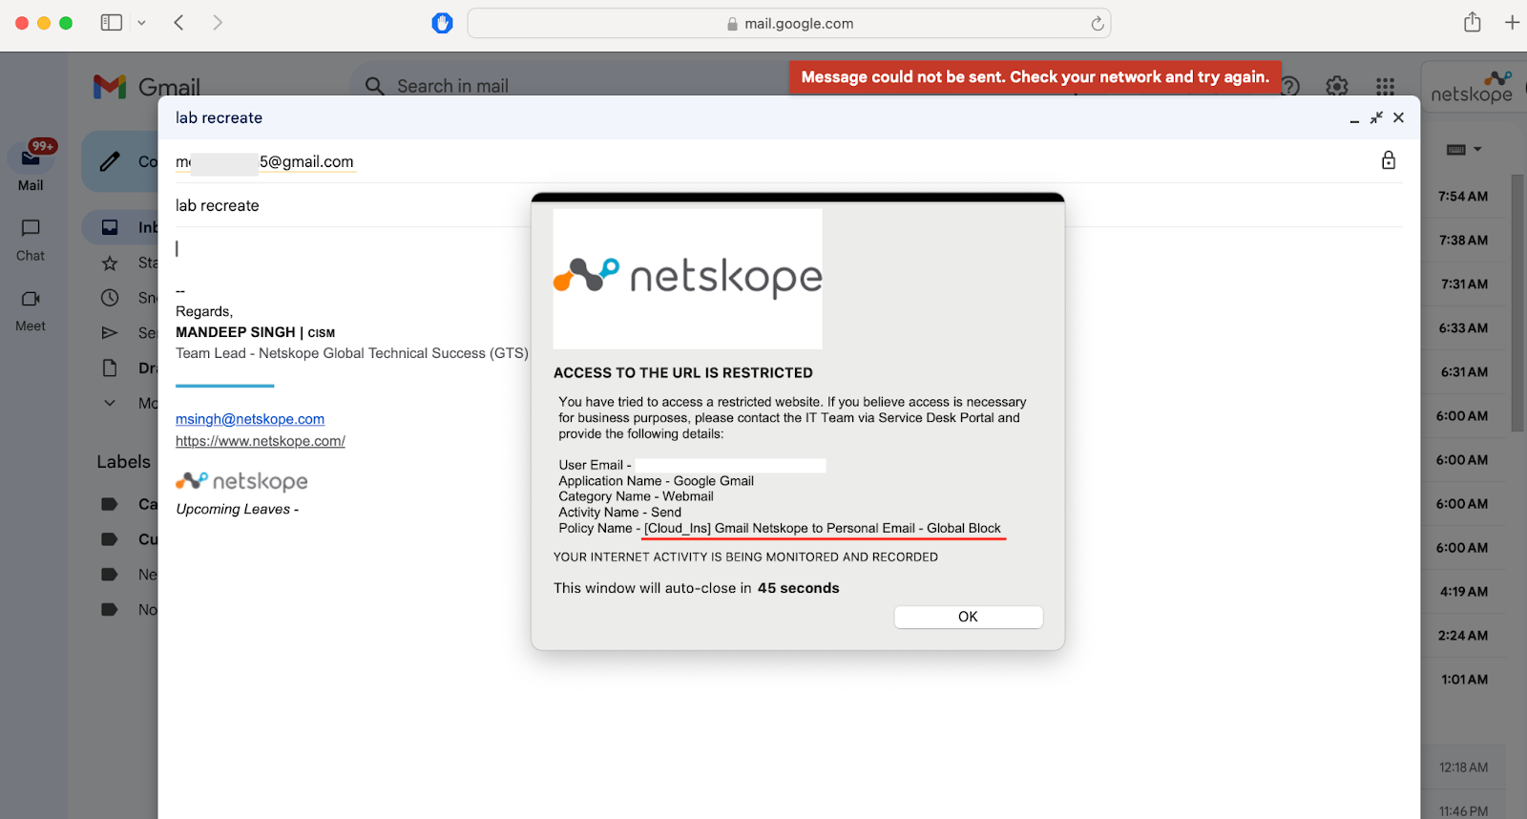Screen dimensions: 1527x819
Task: Open the email received at 7:54 AM
Action: tap(1463, 197)
